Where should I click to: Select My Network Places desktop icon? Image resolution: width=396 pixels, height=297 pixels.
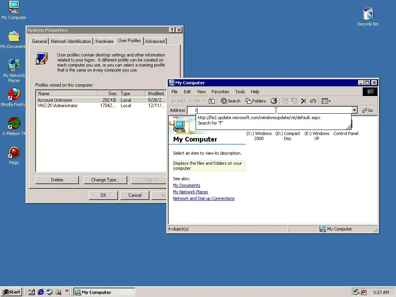pos(14,71)
